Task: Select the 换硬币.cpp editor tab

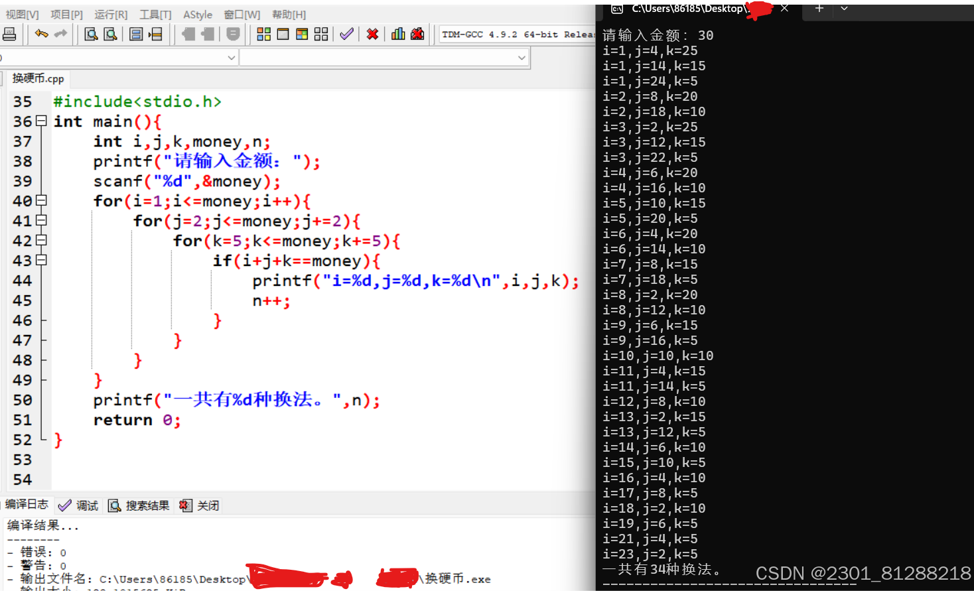Action: tap(38, 78)
